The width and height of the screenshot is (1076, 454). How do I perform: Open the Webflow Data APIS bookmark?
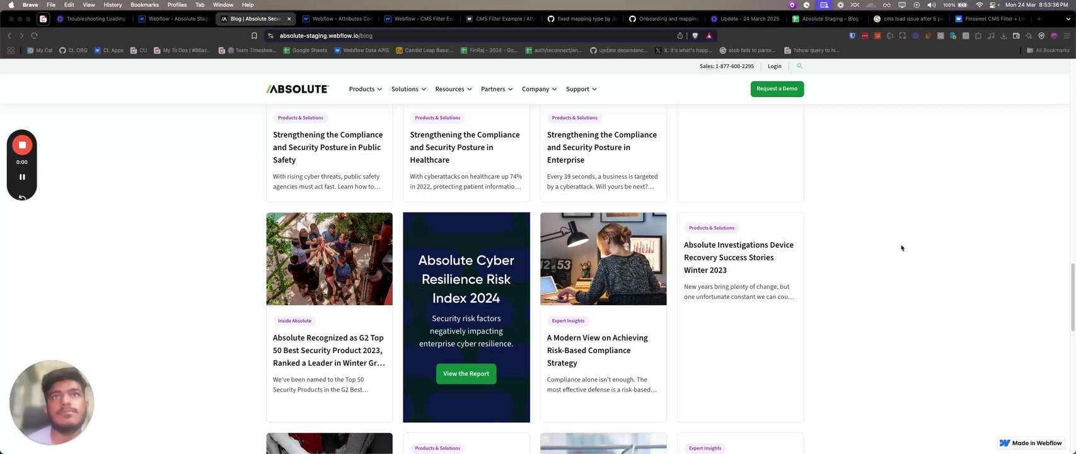click(362, 50)
